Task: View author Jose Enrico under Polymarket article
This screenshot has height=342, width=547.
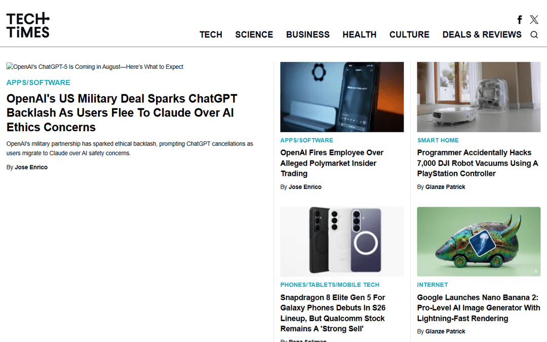Action: [x=305, y=187]
